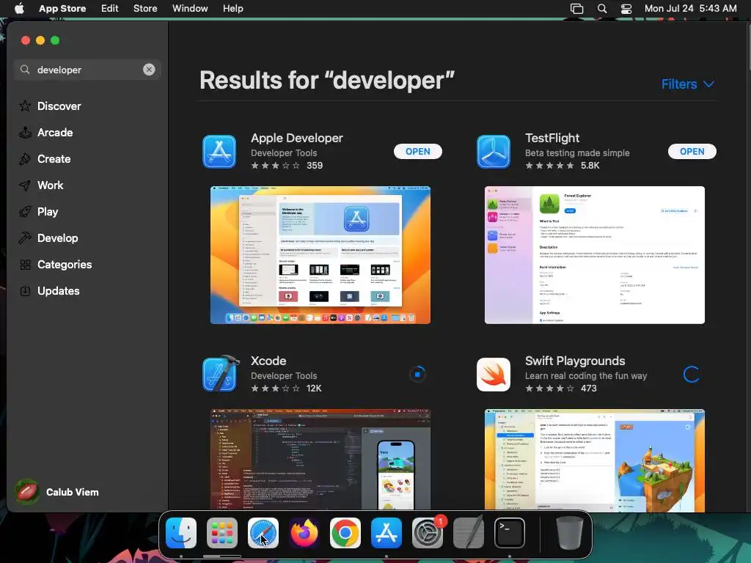This screenshot has height=563, width=751.
Task: Open Finder from the Dock
Action: (x=181, y=533)
